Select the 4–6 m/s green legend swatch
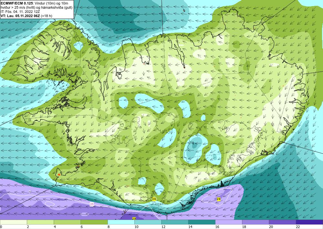 [68, 222]
